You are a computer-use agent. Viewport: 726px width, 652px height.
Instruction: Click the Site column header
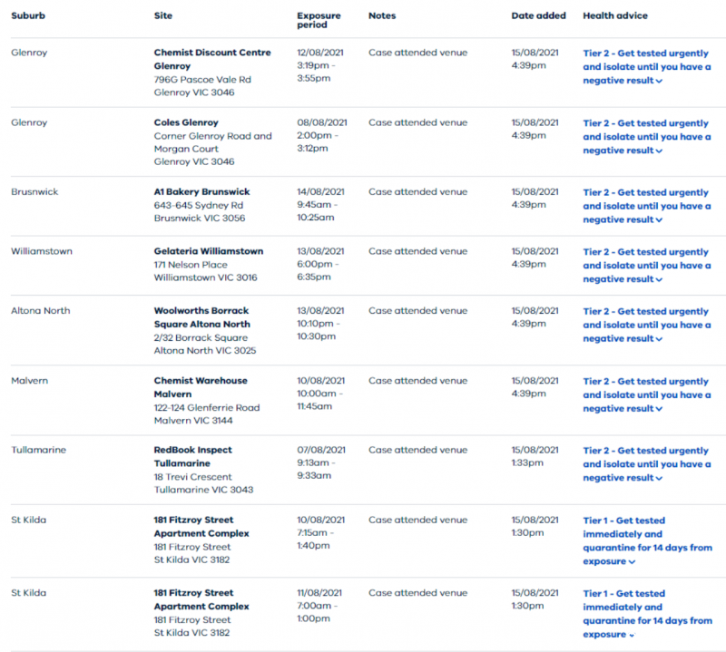(x=163, y=15)
